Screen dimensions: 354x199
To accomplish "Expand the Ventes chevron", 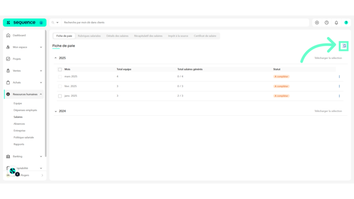I will click(41, 70).
